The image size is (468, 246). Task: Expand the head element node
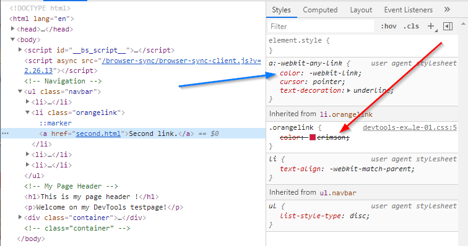tap(12, 28)
